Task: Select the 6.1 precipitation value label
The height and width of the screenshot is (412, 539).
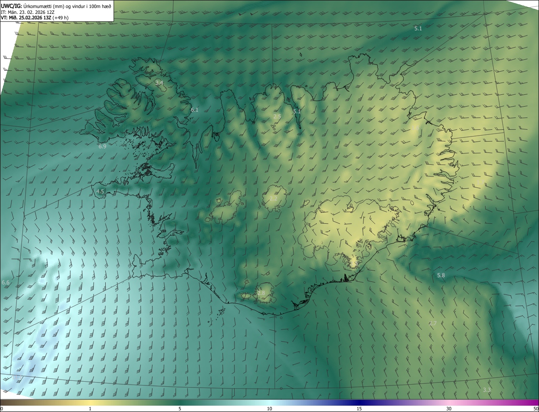Action: pos(195,110)
